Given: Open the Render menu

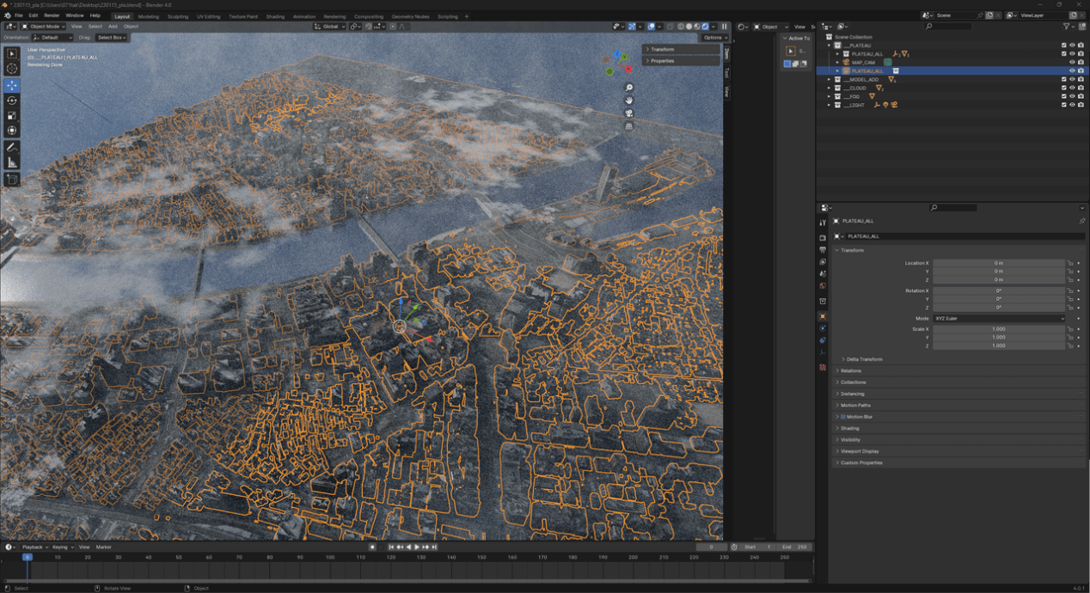Looking at the screenshot, I should [x=52, y=15].
